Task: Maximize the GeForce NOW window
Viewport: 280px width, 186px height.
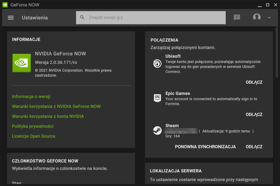Action: pyautogui.click(x=268, y=5)
